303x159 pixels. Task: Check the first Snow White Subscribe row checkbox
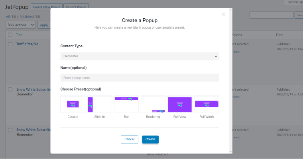pyautogui.click(x=10, y=89)
